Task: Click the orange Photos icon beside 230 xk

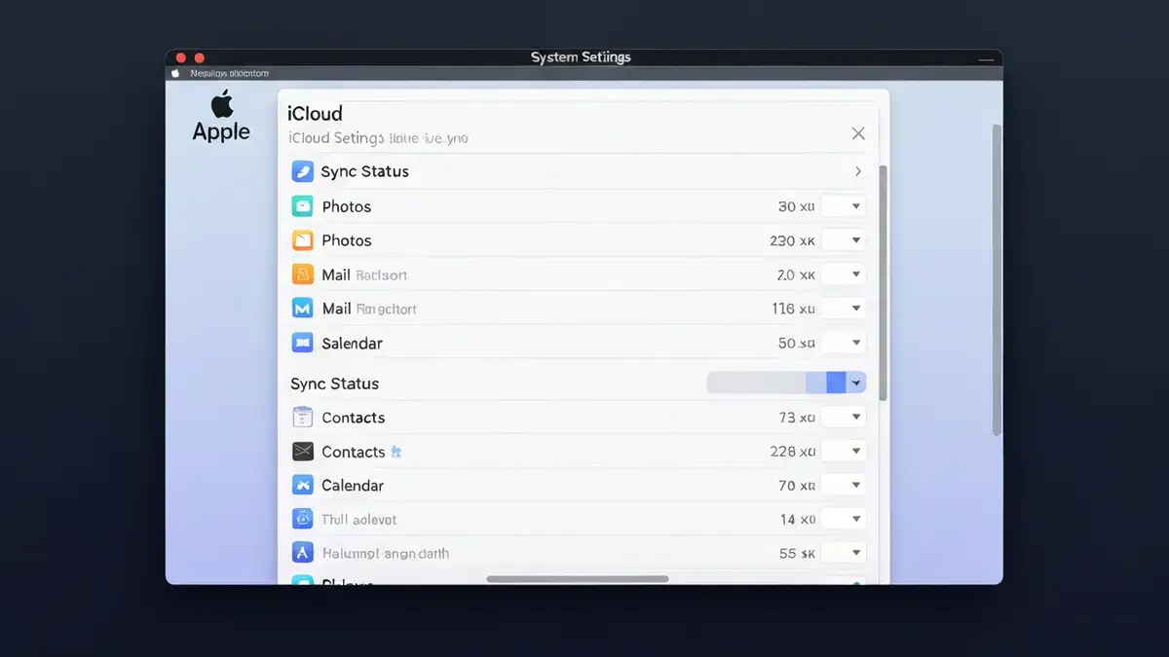Action: [303, 240]
